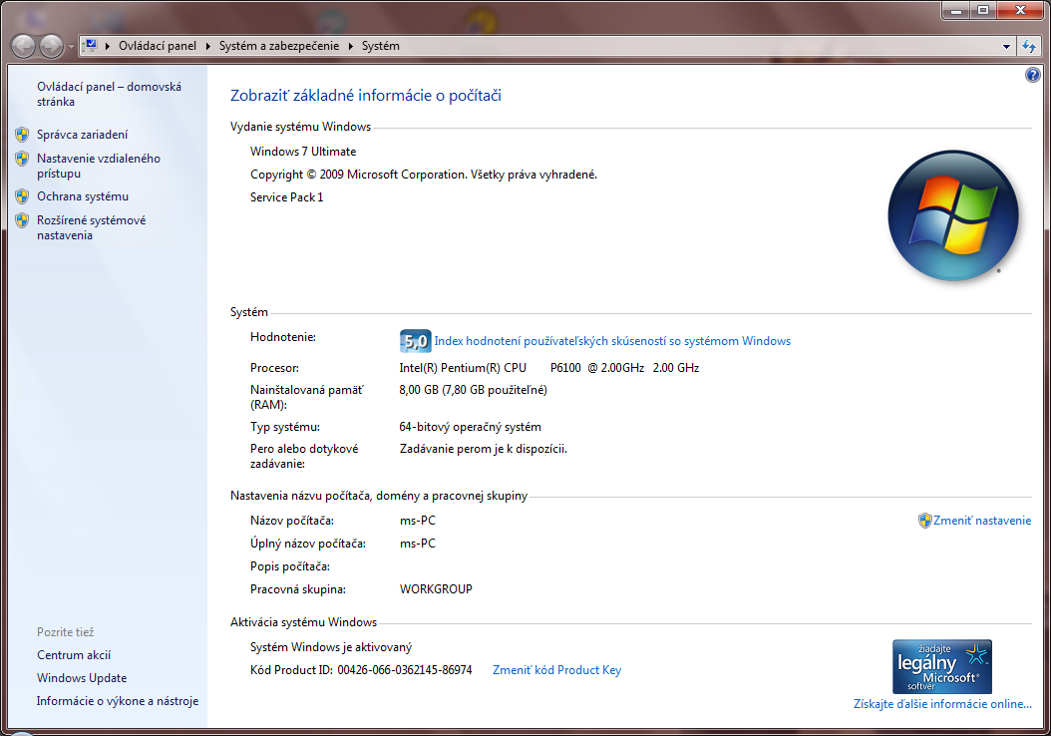Open Index hodnotení používateľských skúseností link

(612, 341)
